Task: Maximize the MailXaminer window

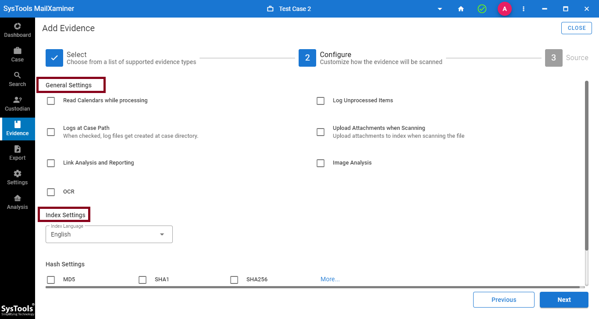Action: [x=566, y=9]
